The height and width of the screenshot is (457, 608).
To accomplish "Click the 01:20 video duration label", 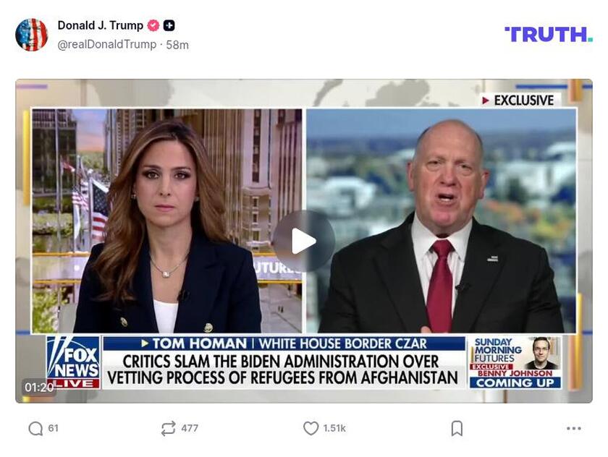I will pos(39,388).
